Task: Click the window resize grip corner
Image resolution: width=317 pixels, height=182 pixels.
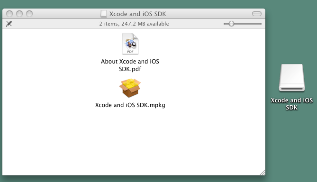Action: click(x=263, y=173)
